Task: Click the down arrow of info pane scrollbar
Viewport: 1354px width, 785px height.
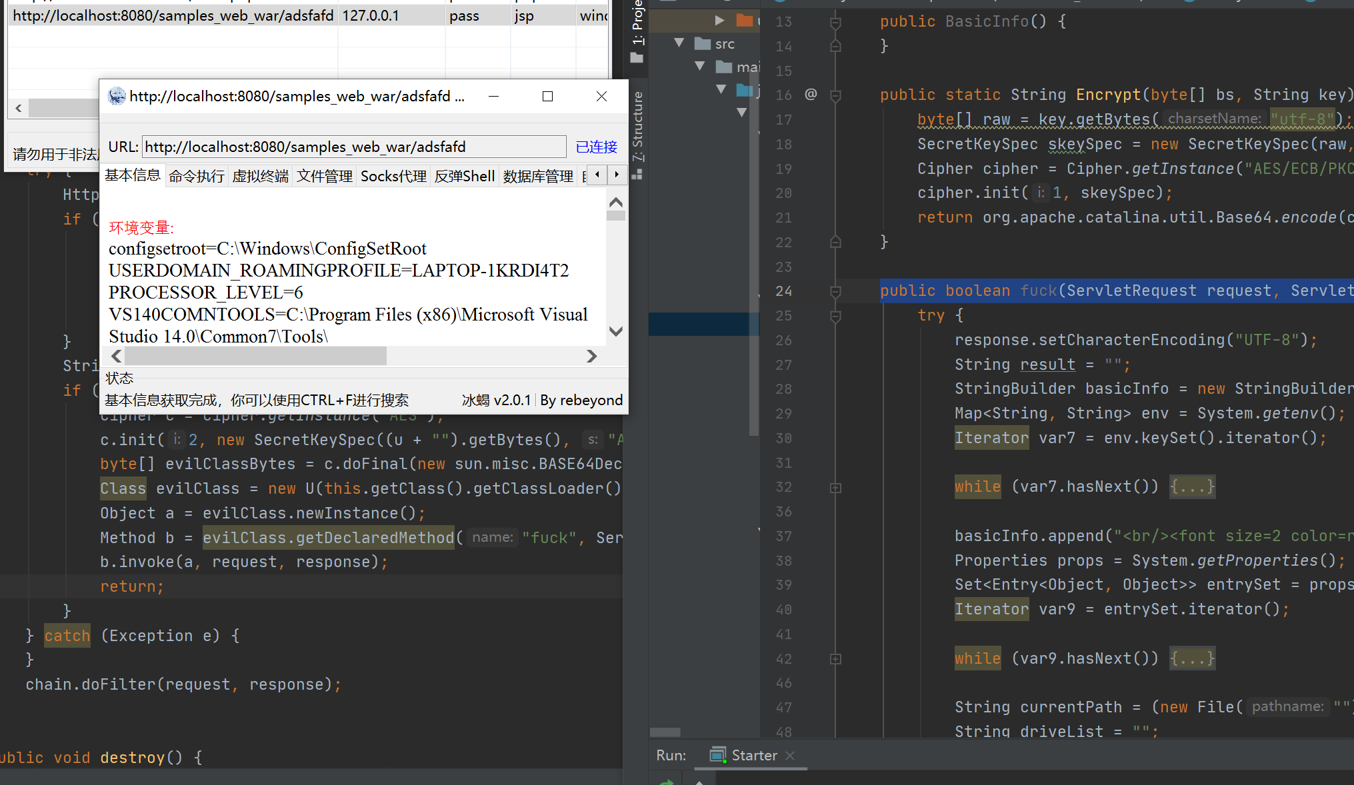Action: click(616, 331)
